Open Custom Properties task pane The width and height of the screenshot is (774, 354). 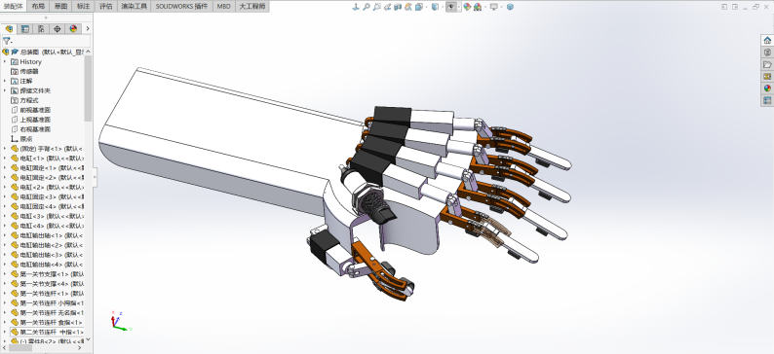pyautogui.click(x=767, y=100)
